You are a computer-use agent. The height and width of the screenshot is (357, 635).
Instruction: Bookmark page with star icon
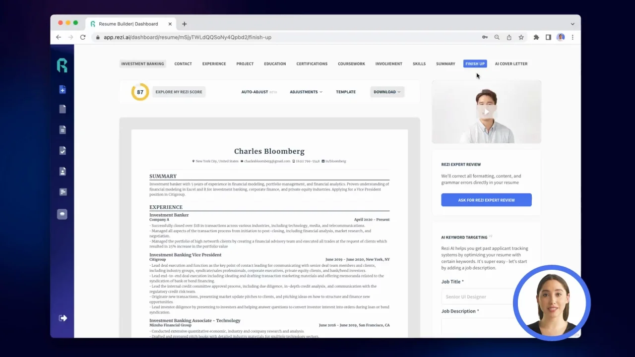[521, 37]
